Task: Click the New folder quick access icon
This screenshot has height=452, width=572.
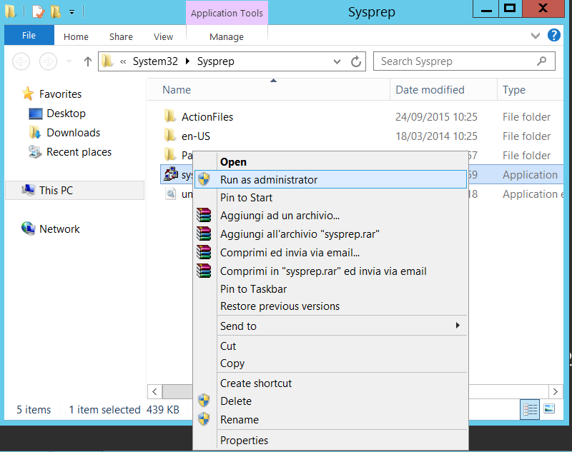Action: 56,11
